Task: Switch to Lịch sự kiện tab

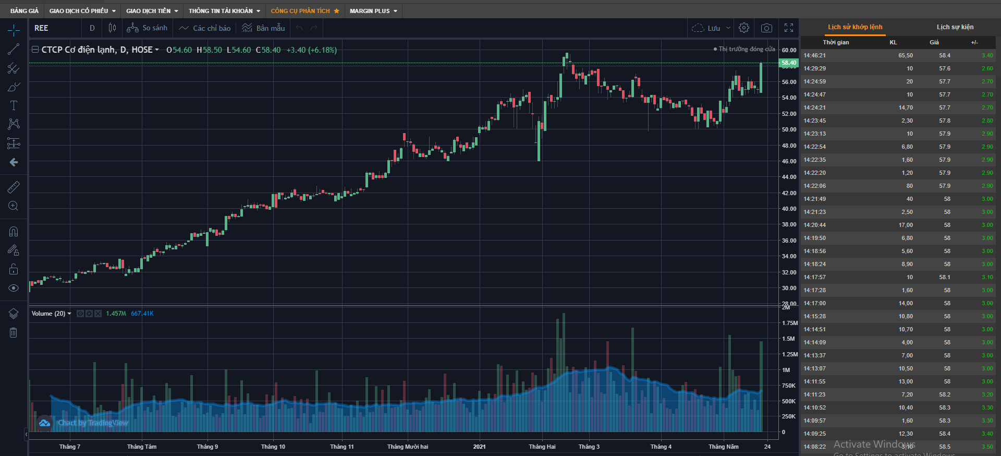Action: 955,27
